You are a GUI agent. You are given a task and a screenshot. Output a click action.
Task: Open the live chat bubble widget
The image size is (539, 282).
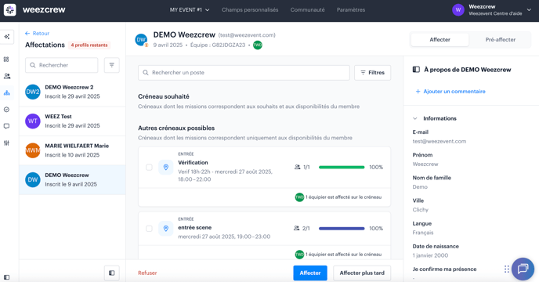click(523, 269)
